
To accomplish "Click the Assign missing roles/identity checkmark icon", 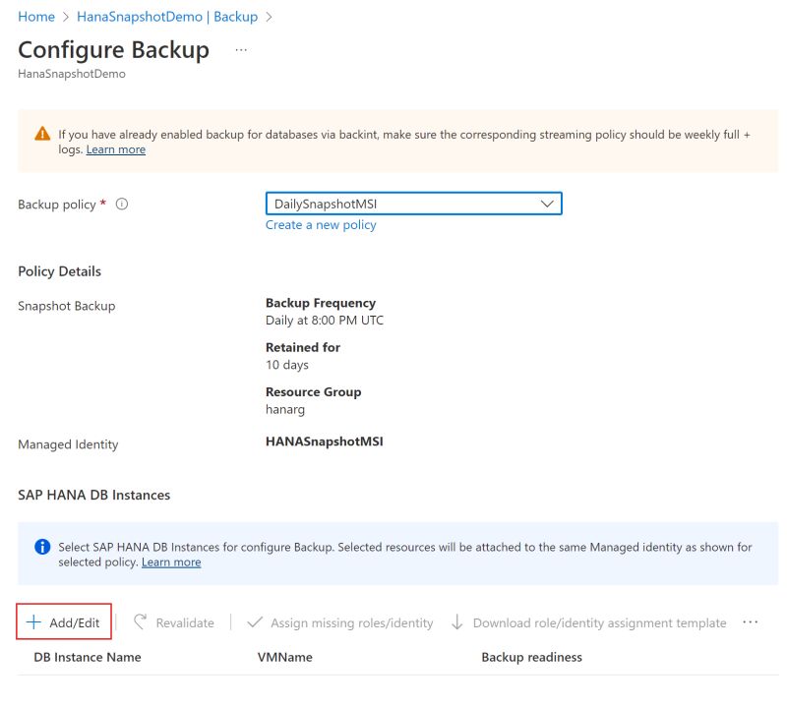I will [254, 622].
